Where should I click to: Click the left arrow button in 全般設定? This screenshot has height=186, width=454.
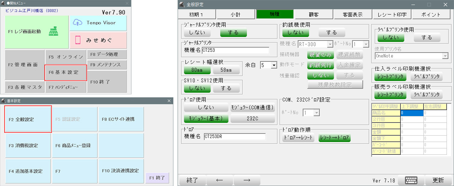point(220,180)
